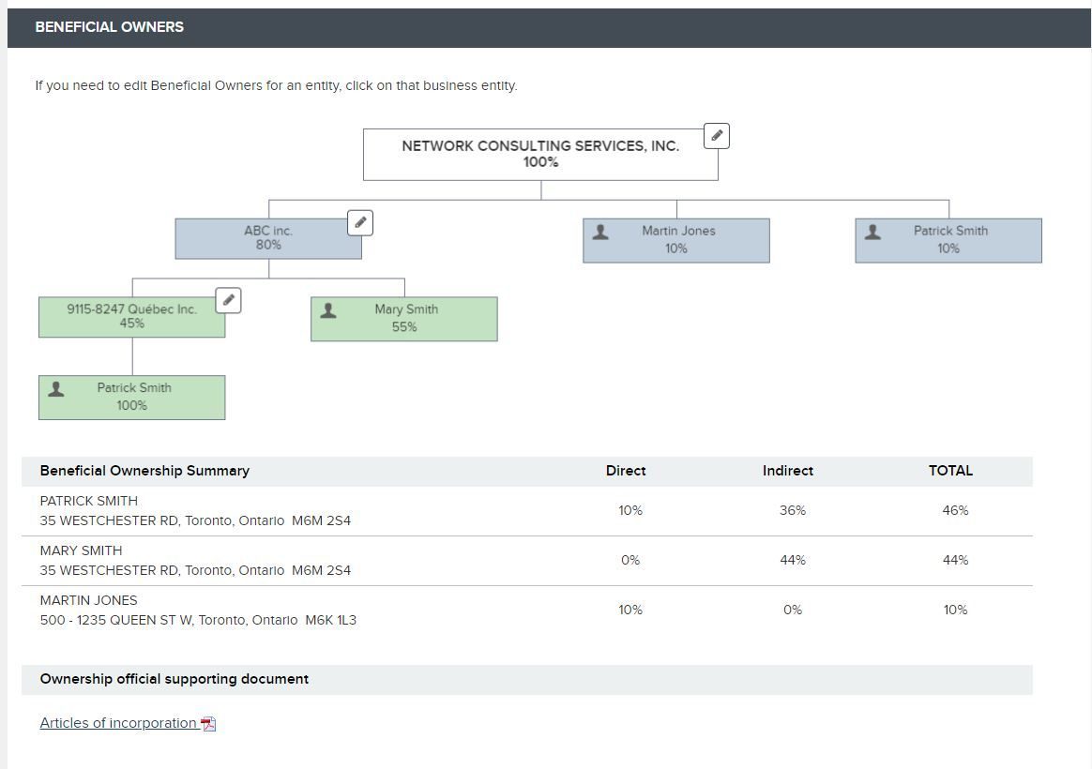Screen dimensions: 1092x769
Task: Click person icon in Mary Smith box
Action: click(x=328, y=310)
